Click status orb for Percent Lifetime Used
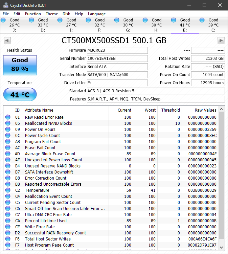This screenshot has height=254, width=228. click(8, 221)
